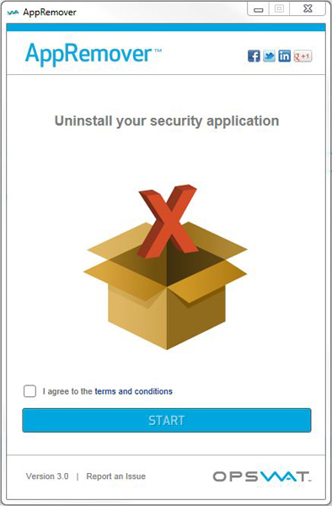Click the AppRemover title bar app icon
Viewport: 332px width, 506px height.
(13, 13)
